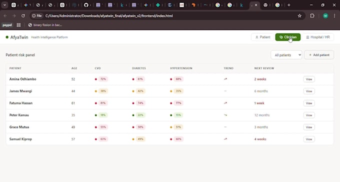Image resolution: width=340 pixels, height=182 pixels.
Task: Click Fatuma's '1 week' next review
Action: click(x=259, y=103)
